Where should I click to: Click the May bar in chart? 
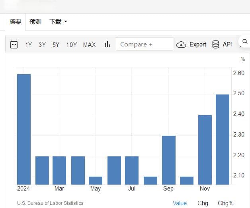click(96, 181)
